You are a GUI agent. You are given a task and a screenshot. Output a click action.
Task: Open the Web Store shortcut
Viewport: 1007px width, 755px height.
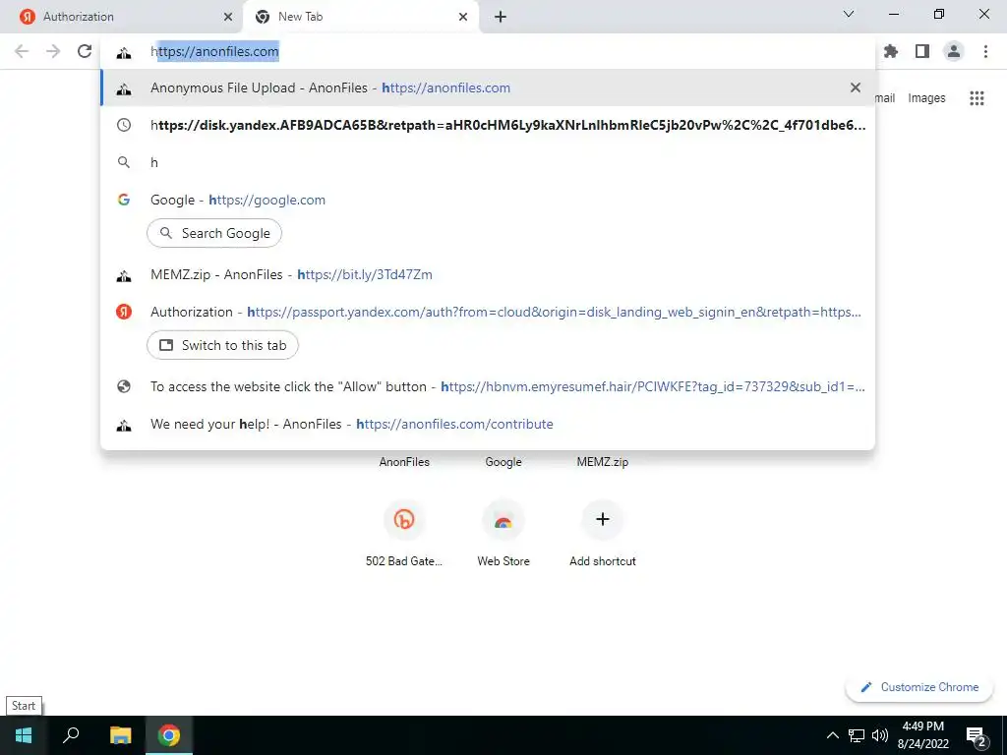[x=503, y=534]
